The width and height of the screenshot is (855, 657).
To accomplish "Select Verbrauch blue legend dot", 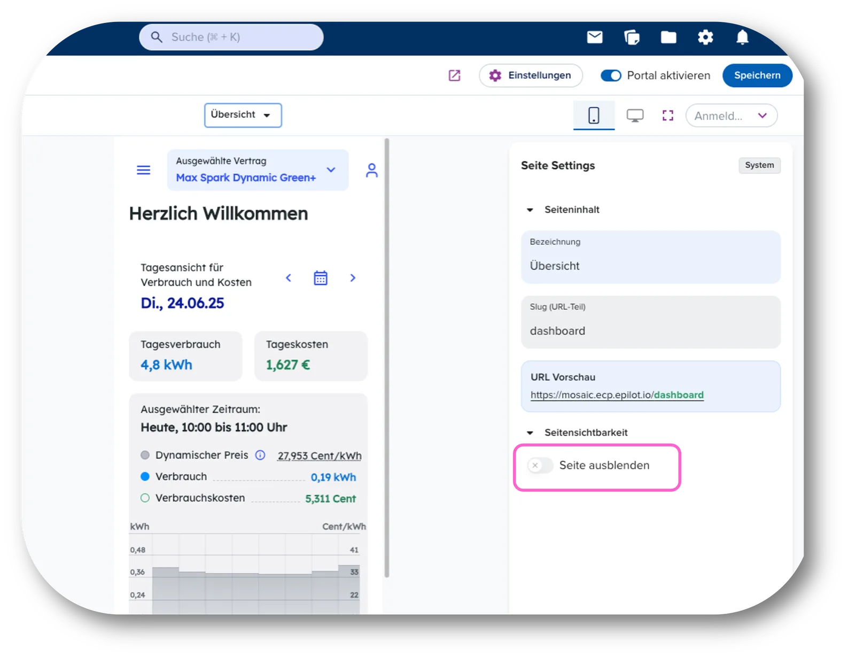I will (x=145, y=476).
